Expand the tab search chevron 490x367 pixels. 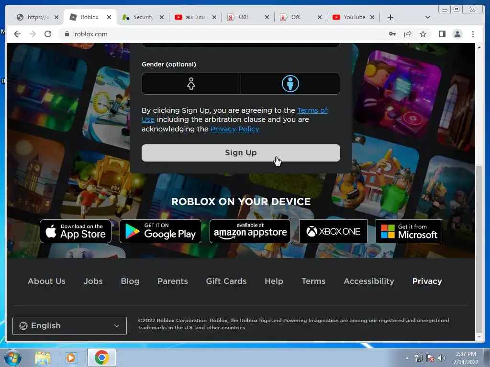point(428,17)
